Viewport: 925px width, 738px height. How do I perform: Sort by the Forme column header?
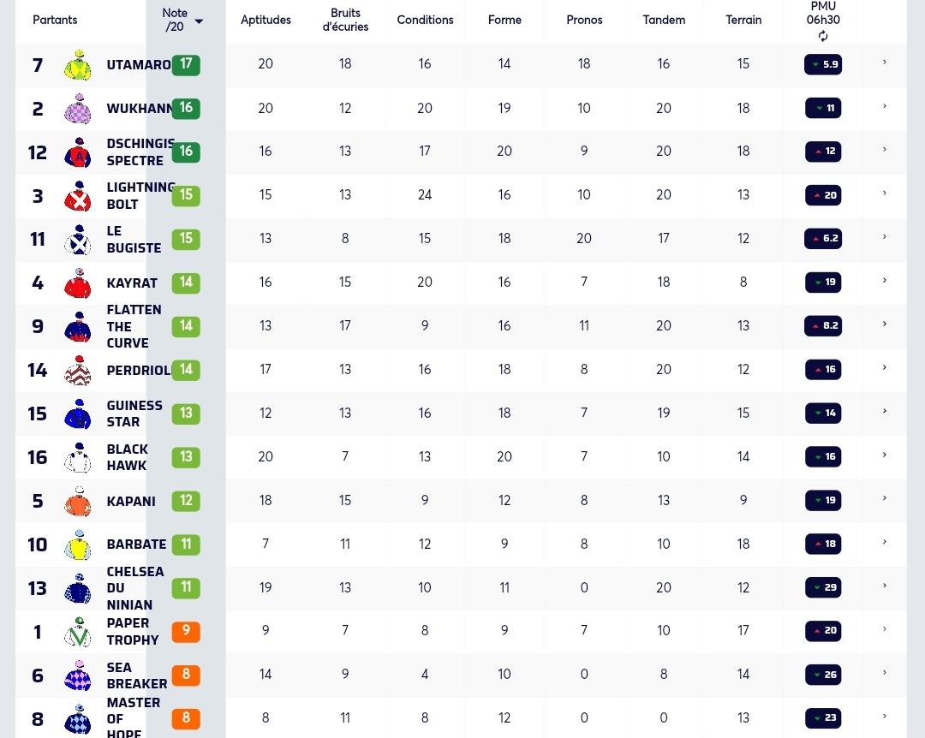coord(504,20)
